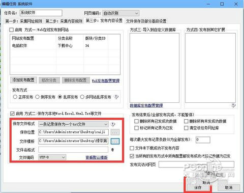Open the 保存文件格式 dropdown
This screenshot has width=244, height=193.
(x=73, y=124)
